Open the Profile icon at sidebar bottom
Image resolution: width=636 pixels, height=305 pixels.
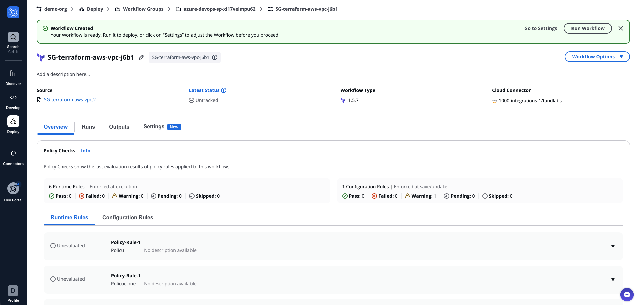coord(13,290)
